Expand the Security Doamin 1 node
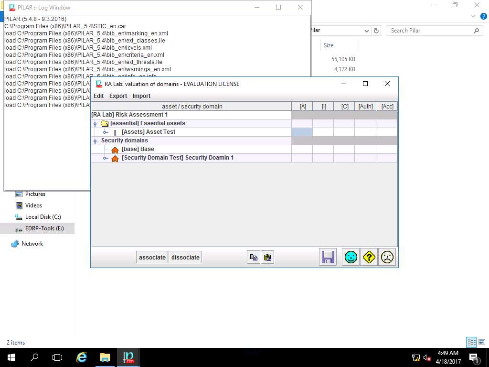Image resolution: width=489 pixels, height=367 pixels. (106, 158)
